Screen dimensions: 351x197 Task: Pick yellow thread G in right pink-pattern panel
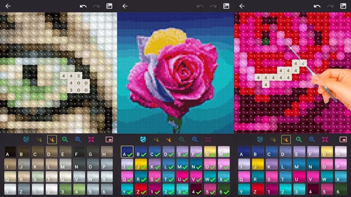(x=327, y=152)
